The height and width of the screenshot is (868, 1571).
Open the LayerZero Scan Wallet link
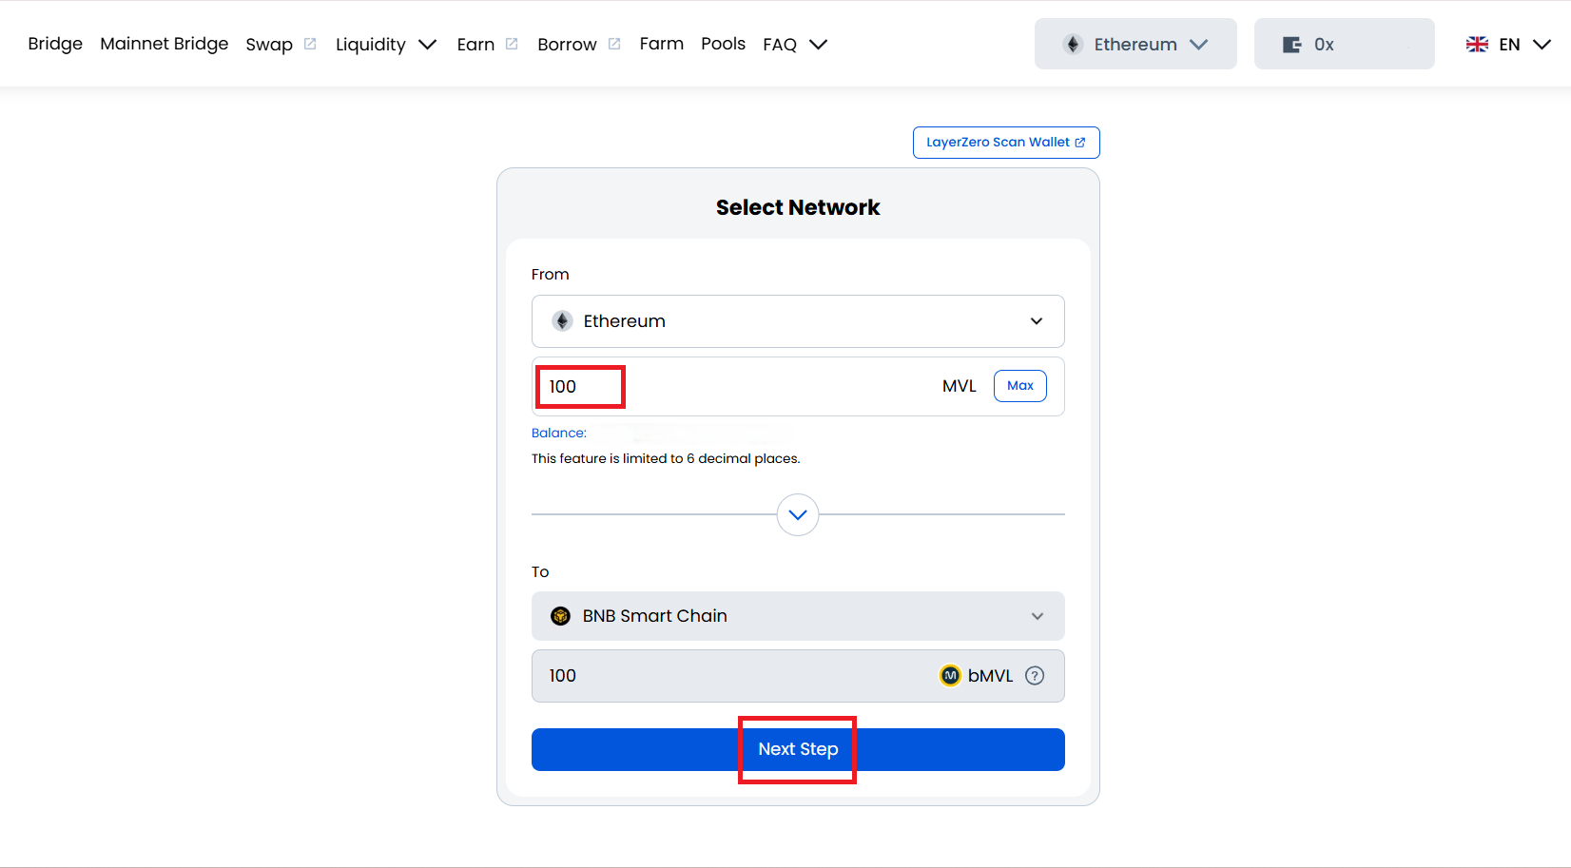[1005, 143]
